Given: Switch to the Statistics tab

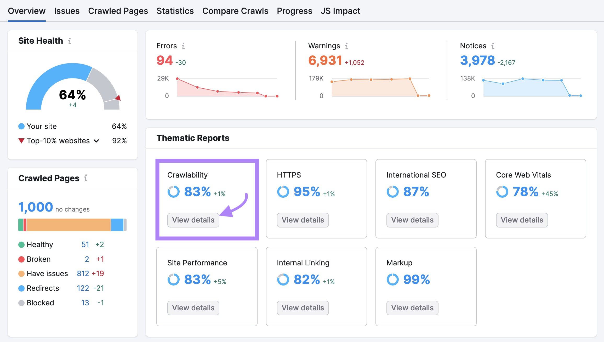Looking at the screenshot, I should (x=175, y=10).
